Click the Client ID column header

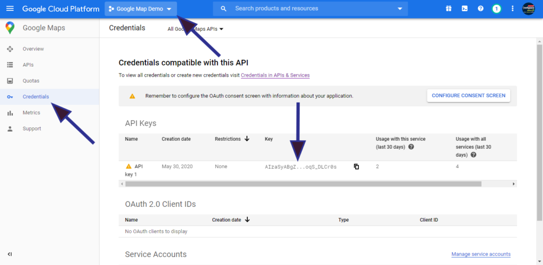tap(428, 220)
